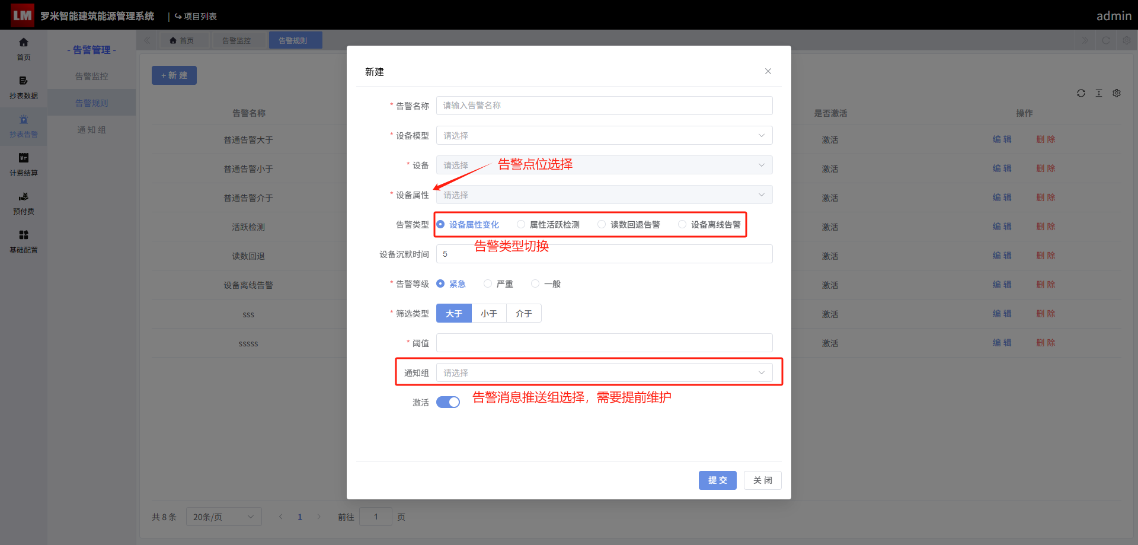Open 告警规则 in the side menu
Viewport: 1138px width, 545px height.
(x=91, y=103)
